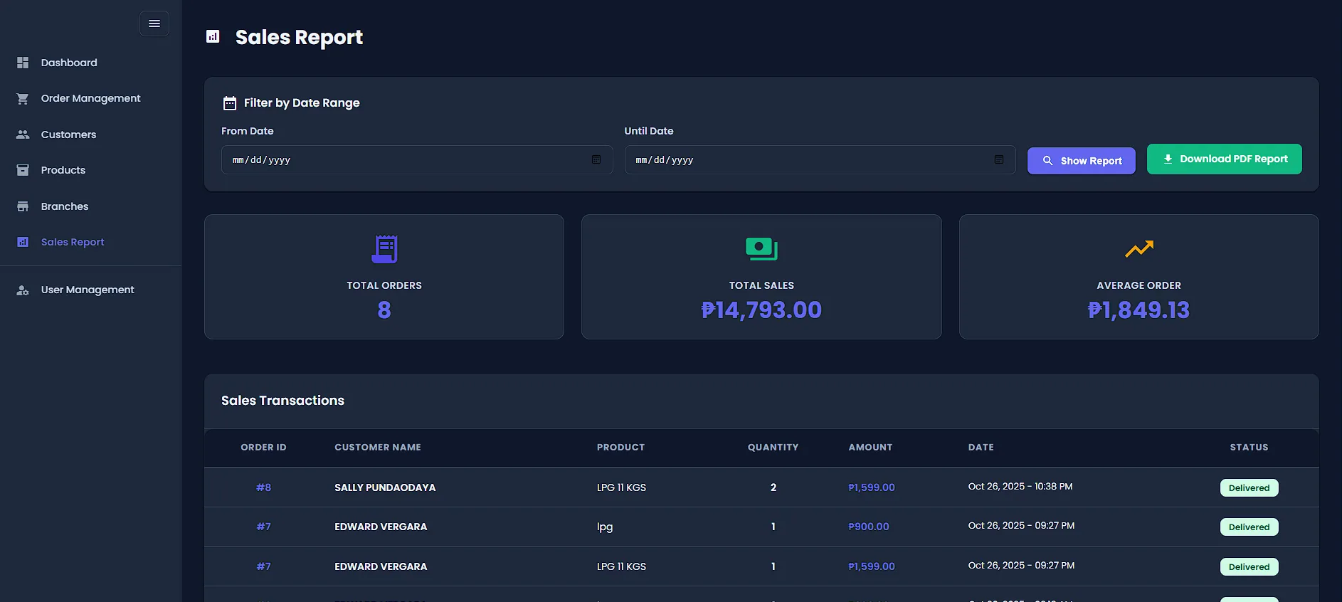Click Download PDF Report button

pos(1225,159)
